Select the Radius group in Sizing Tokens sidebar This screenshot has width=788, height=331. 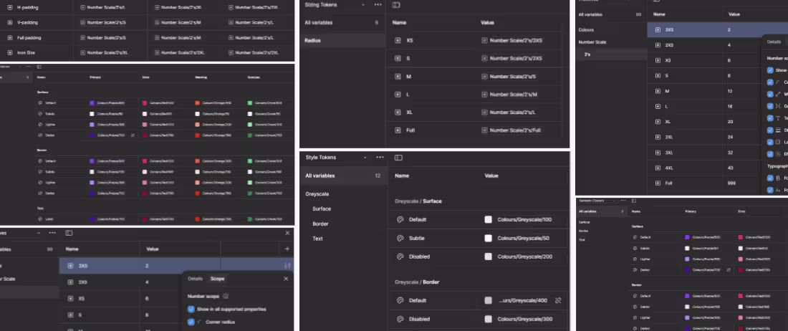[x=312, y=40]
